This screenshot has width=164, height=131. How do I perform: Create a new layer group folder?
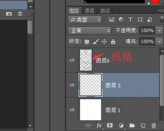132,125
